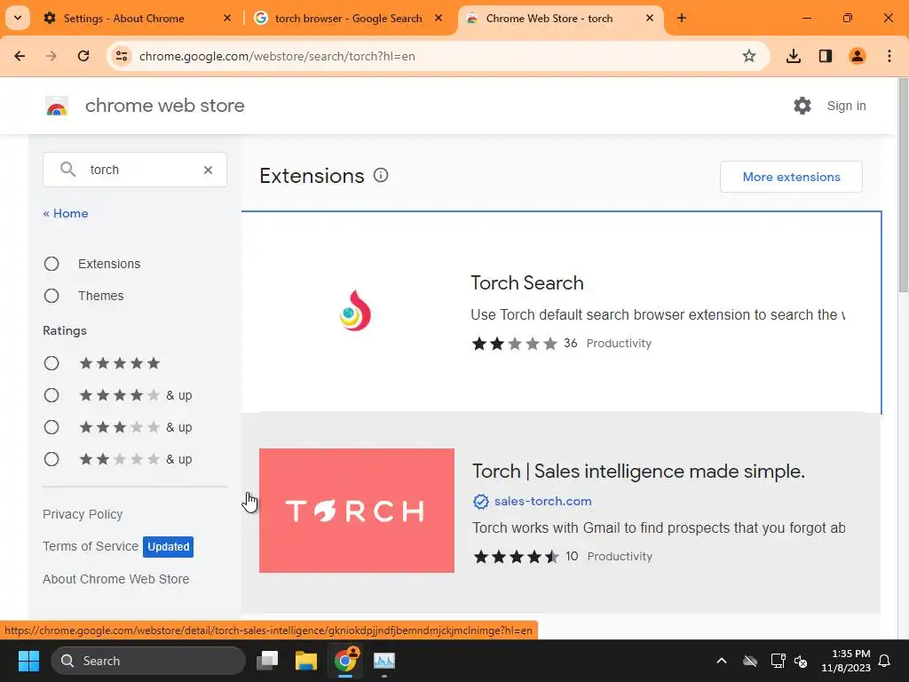This screenshot has height=682, width=909.
Task: Go back to the previous page
Action: 20,56
